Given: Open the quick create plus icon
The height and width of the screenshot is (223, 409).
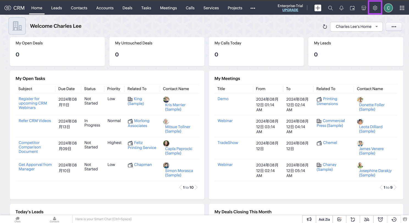Looking at the screenshot, I should pos(318,8).
